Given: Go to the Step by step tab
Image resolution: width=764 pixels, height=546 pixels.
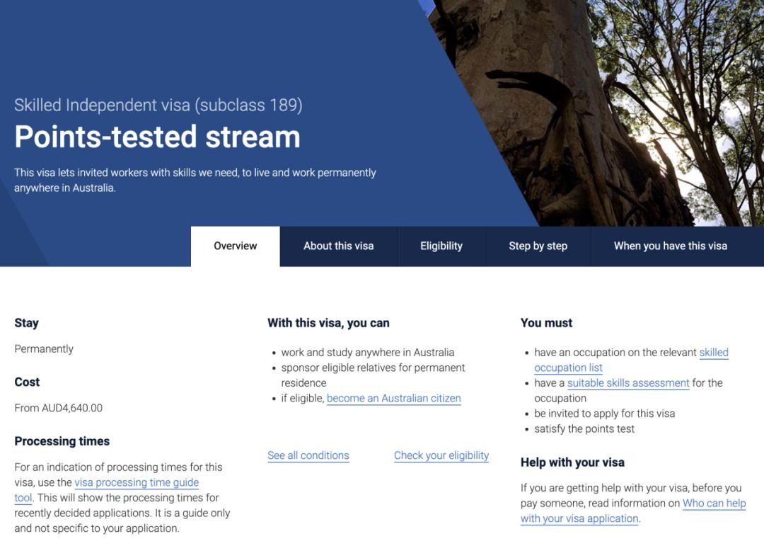Looking at the screenshot, I should pyautogui.click(x=538, y=246).
